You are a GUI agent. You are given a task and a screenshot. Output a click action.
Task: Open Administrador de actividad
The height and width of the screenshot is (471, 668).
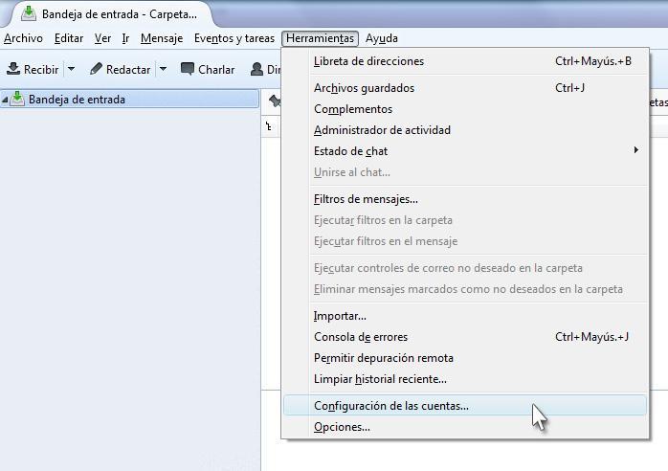pos(465,130)
